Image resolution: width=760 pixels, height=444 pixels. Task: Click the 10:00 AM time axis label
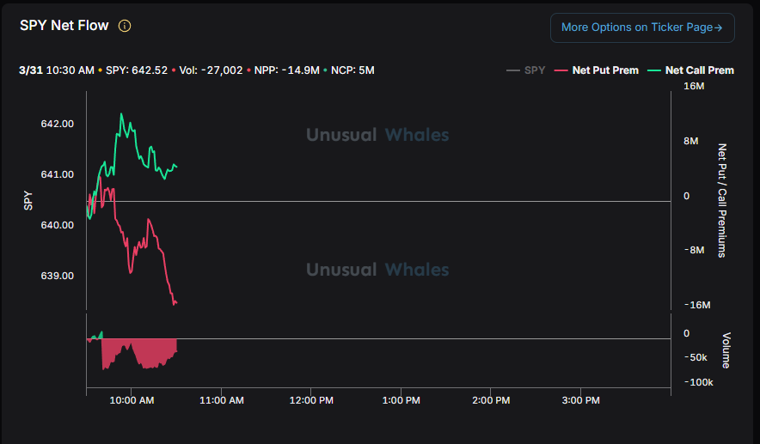[x=132, y=400]
